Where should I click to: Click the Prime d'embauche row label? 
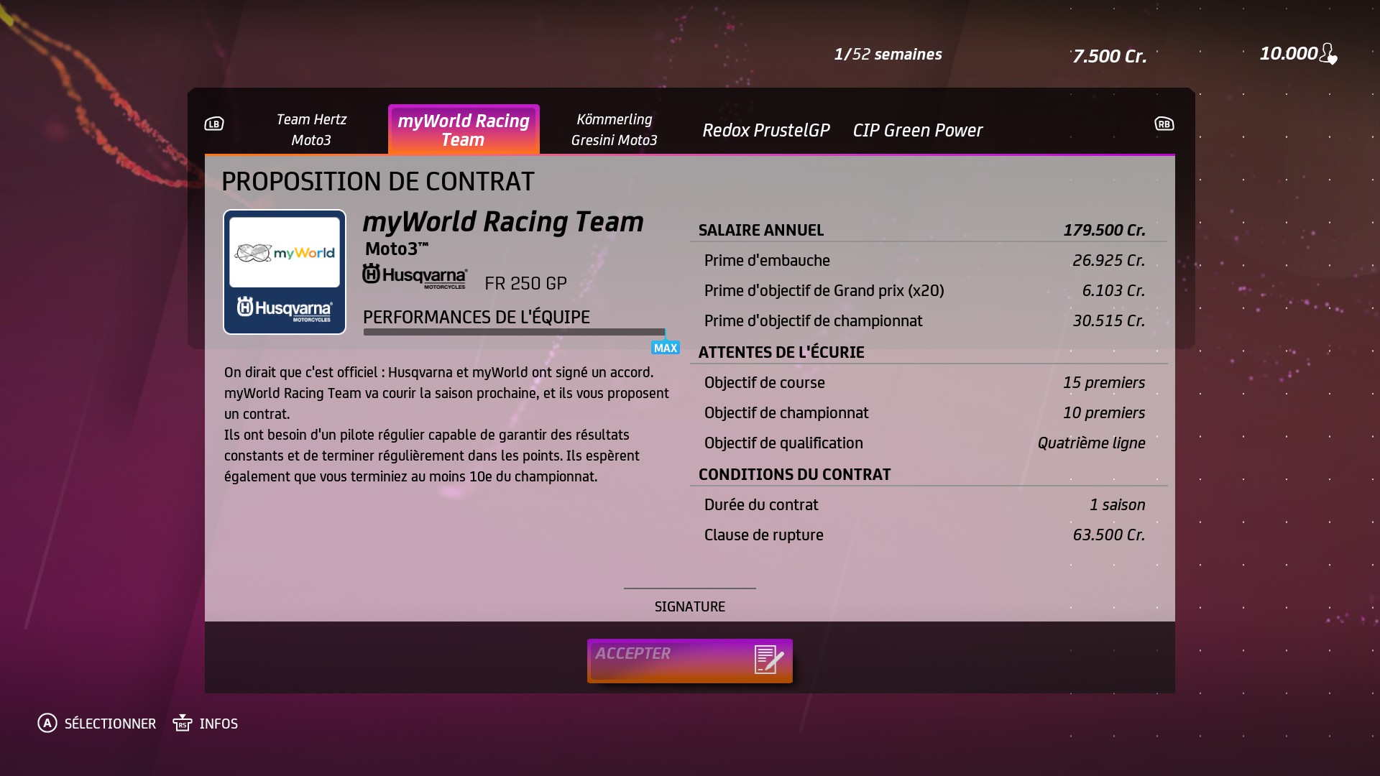tap(767, 260)
